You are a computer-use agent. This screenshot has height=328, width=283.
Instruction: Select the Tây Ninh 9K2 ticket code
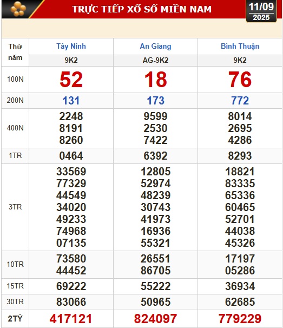tap(71, 60)
